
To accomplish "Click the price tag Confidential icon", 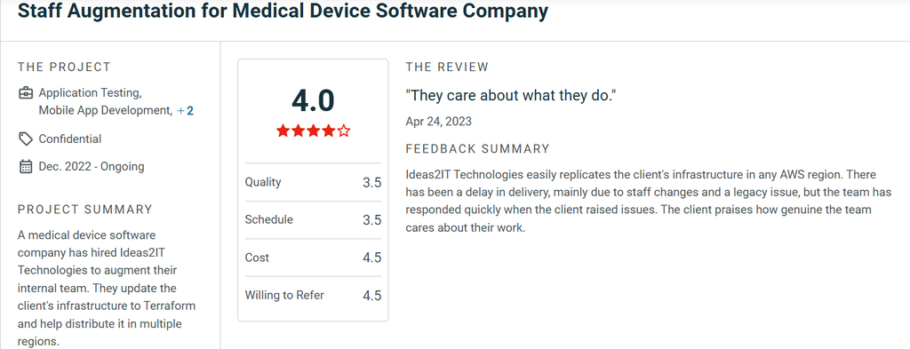I will [x=26, y=139].
